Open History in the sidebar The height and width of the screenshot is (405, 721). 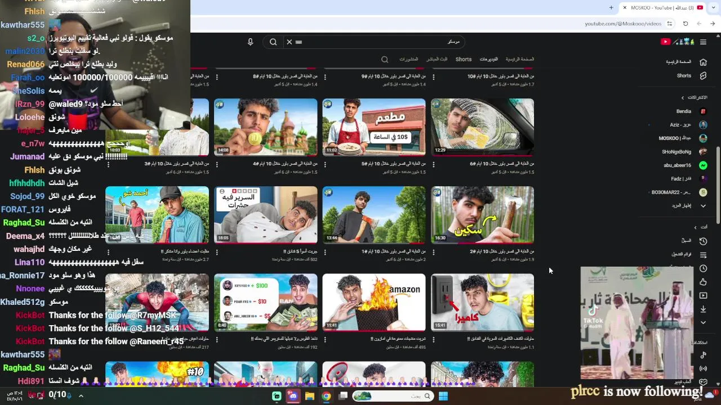(703, 241)
